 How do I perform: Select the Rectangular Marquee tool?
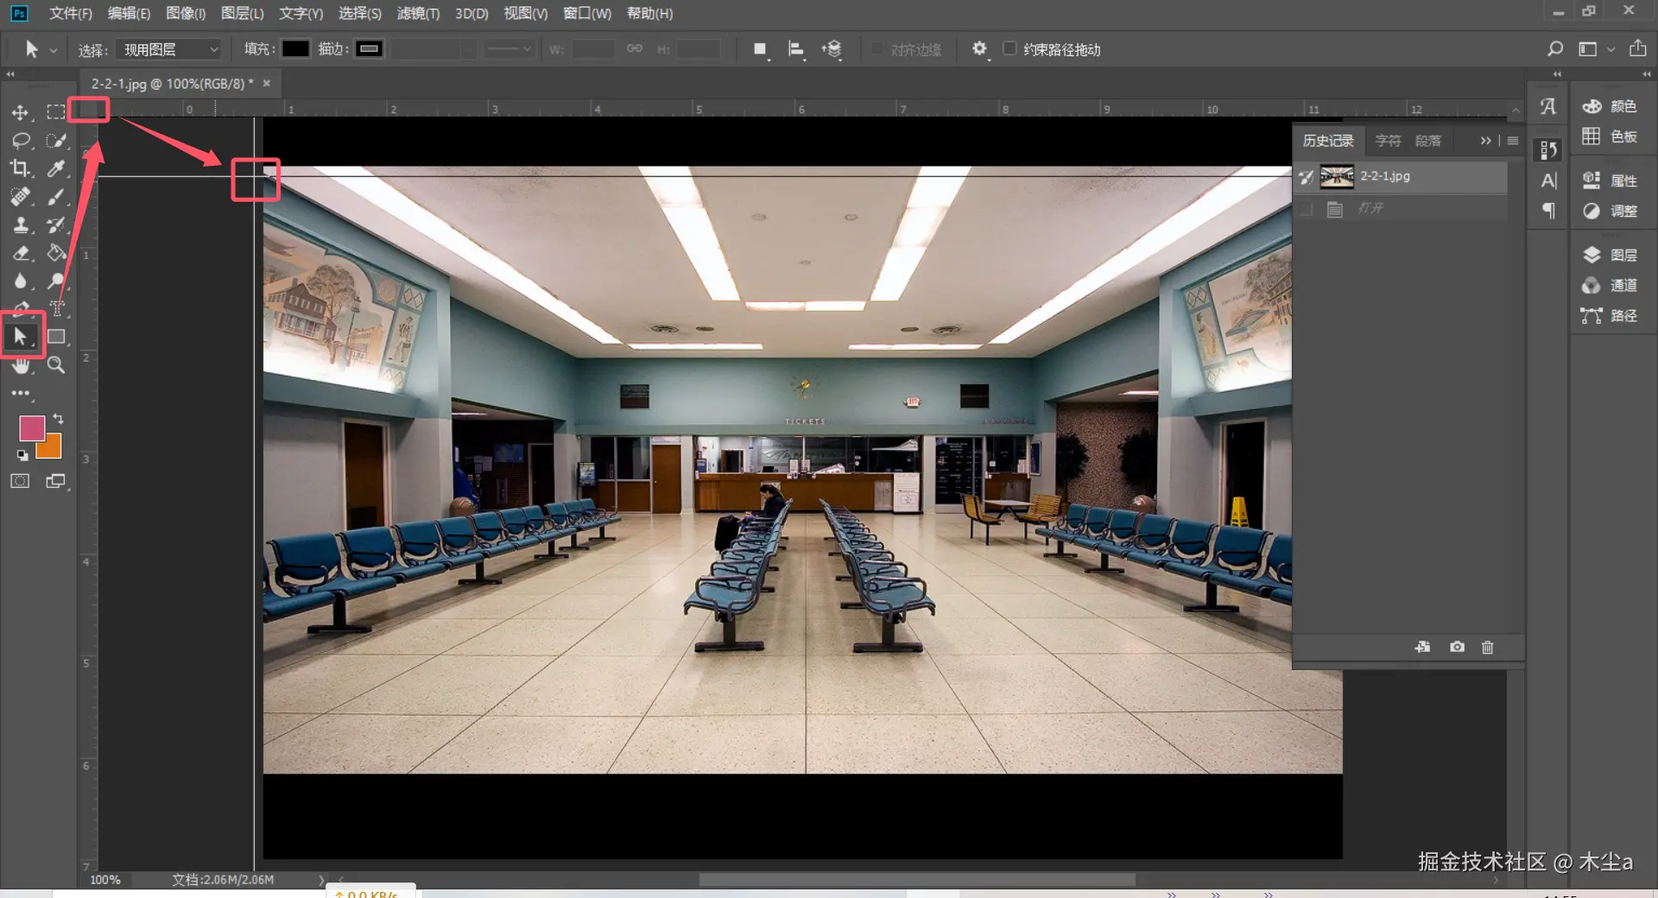pos(56,112)
